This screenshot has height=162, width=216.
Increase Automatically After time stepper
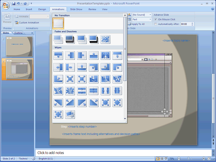tap(192, 23)
